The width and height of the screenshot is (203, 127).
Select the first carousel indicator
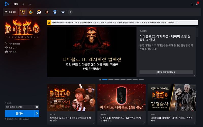(x=105, y=80)
